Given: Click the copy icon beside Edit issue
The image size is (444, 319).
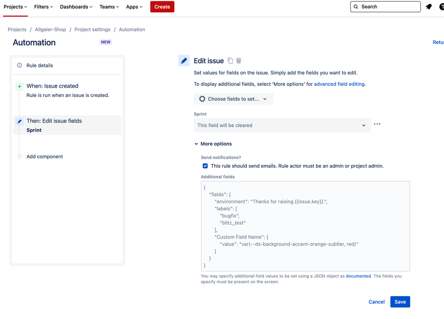Looking at the screenshot, I should [x=230, y=61].
